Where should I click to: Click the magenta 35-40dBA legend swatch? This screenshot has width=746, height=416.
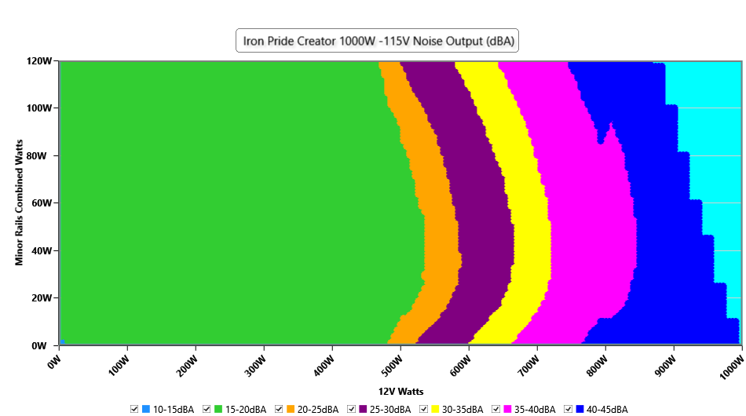pyautogui.click(x=508, y=410)
